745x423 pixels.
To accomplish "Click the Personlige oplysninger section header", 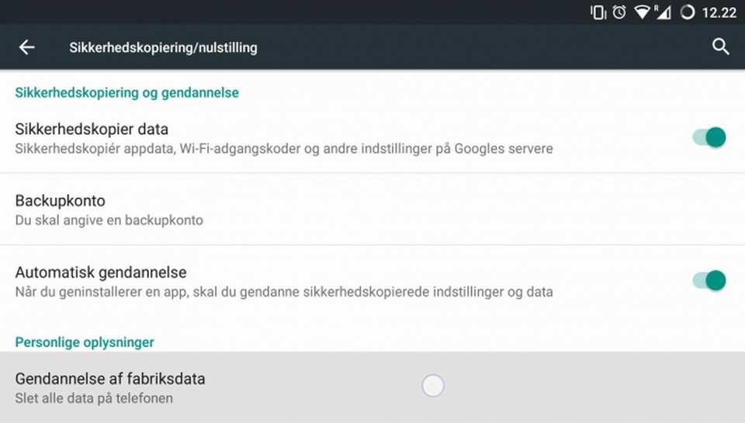I will click(85, 342).
